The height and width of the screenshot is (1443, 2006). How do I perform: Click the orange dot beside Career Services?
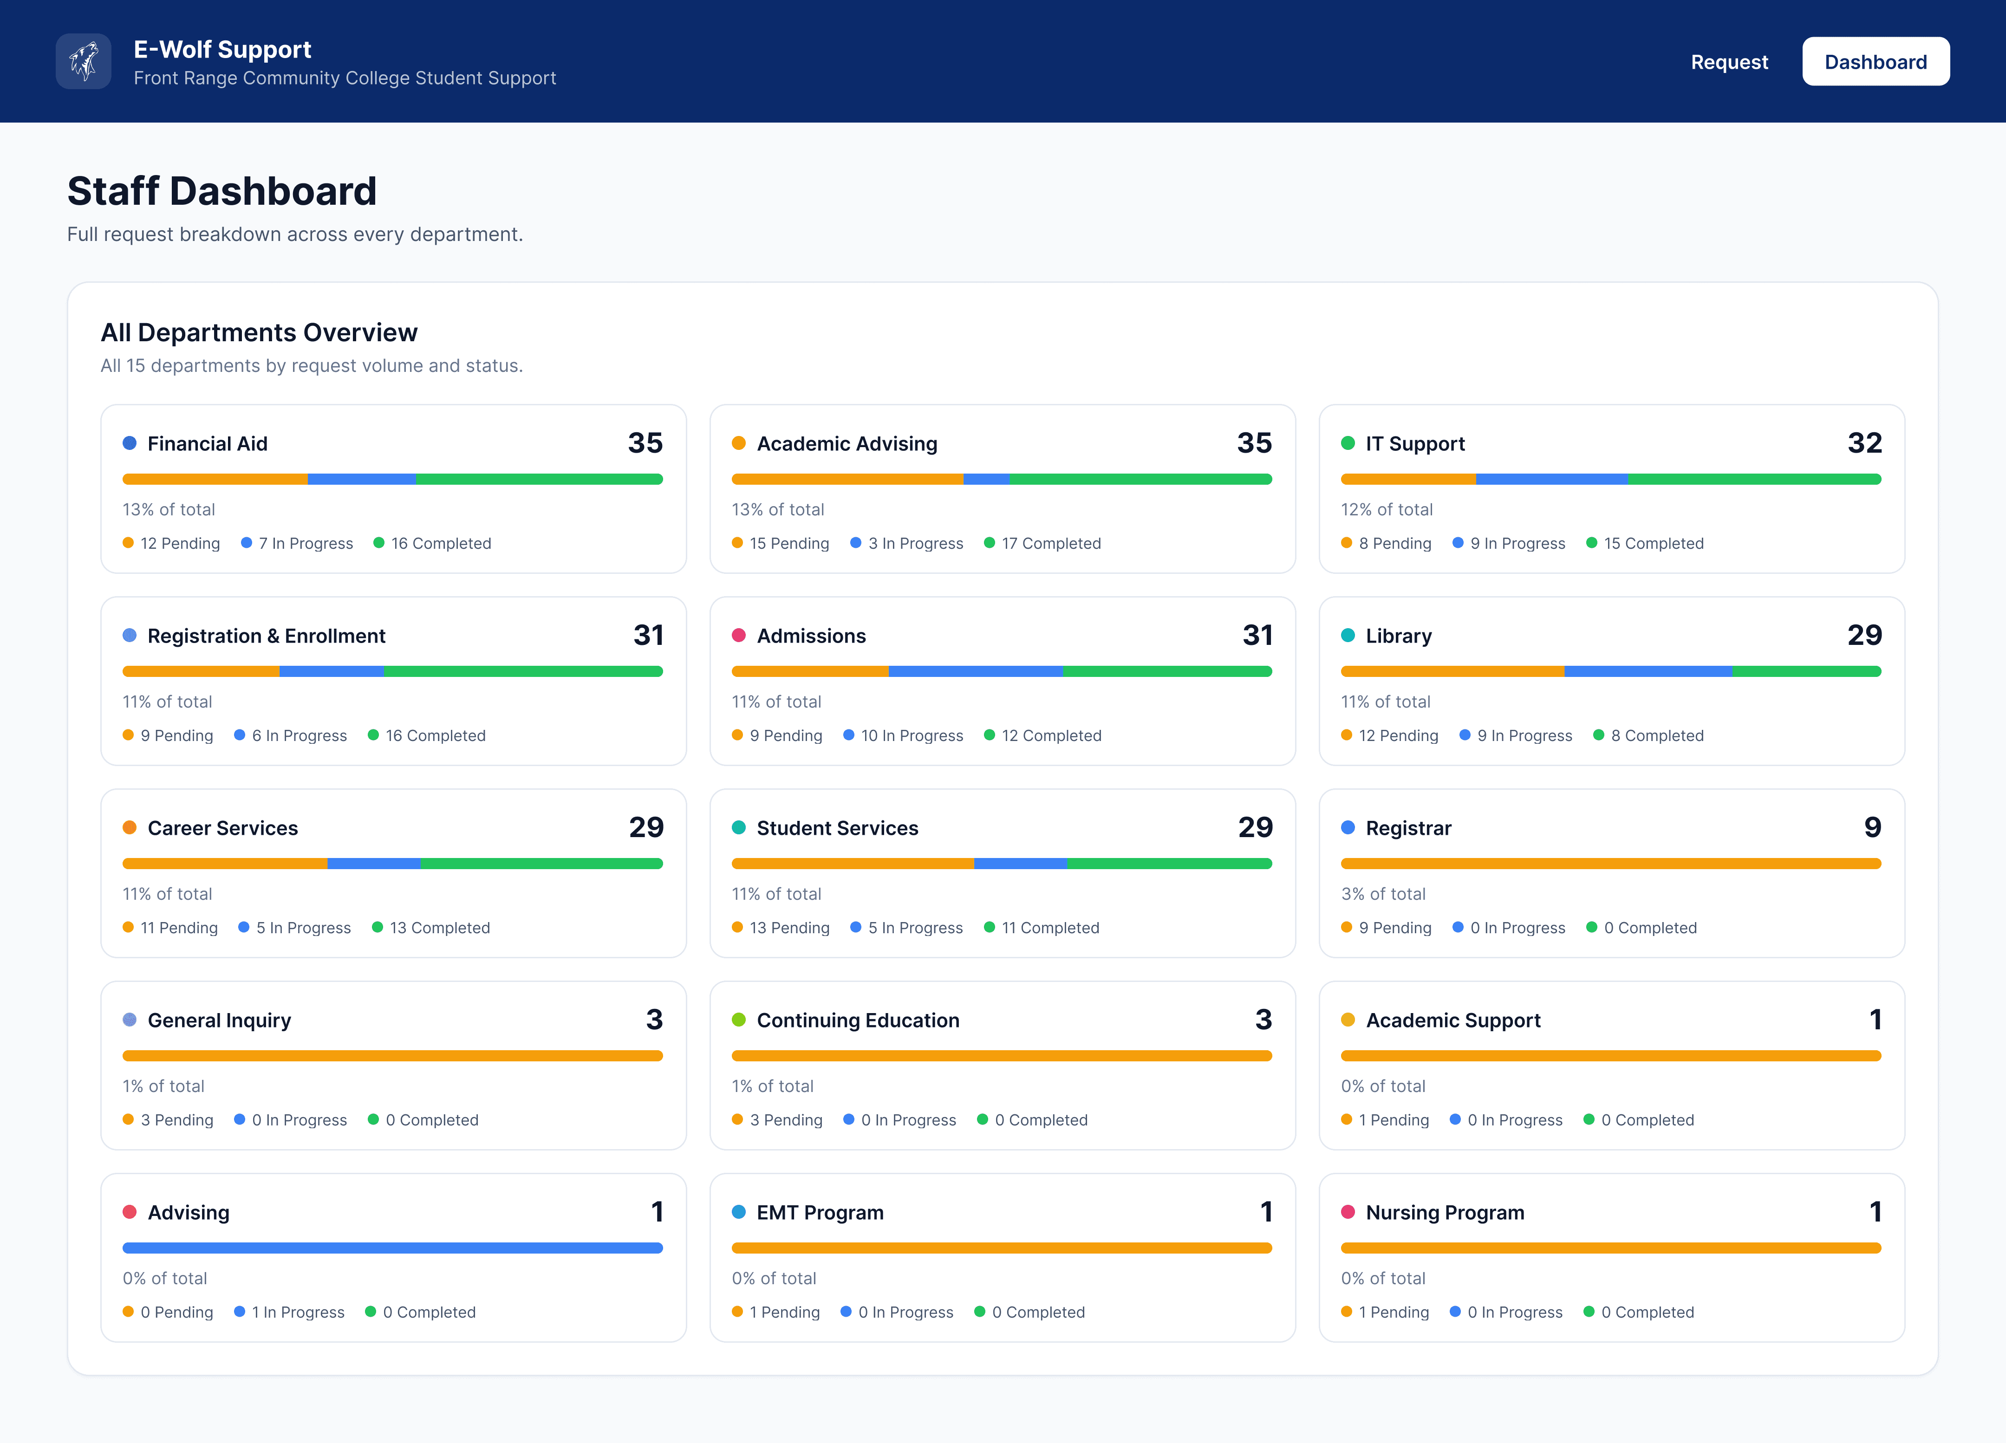coord(130,828)
